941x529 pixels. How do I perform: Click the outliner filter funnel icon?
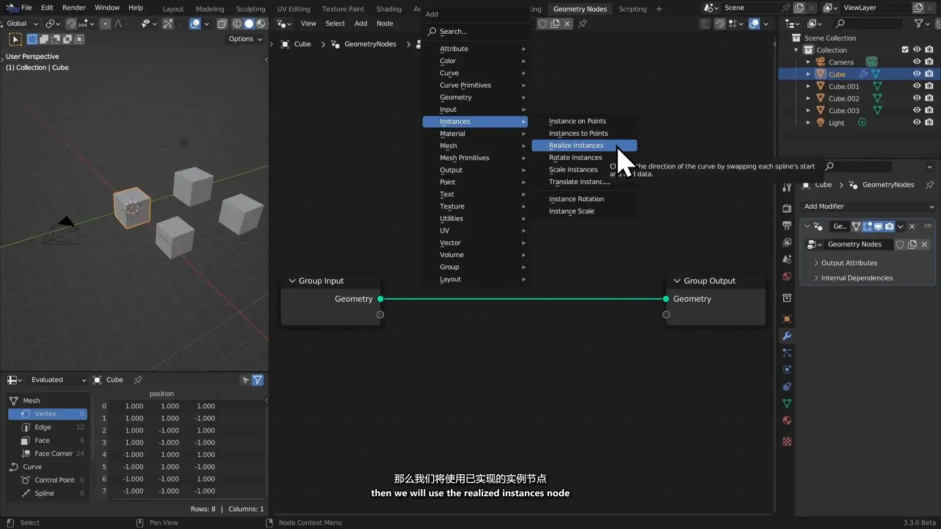(x=918, y=24)
